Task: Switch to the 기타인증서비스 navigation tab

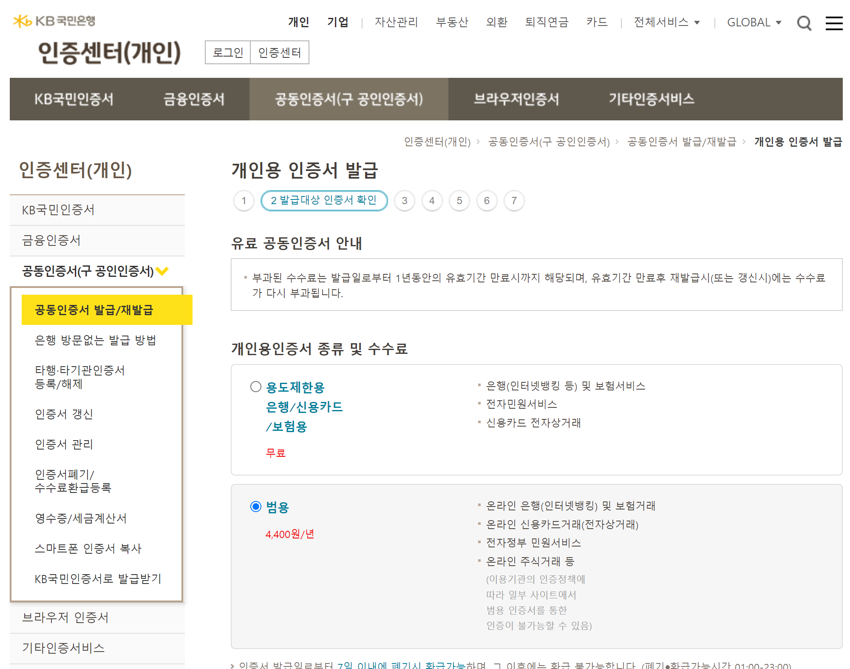Action: click(652, 99)
